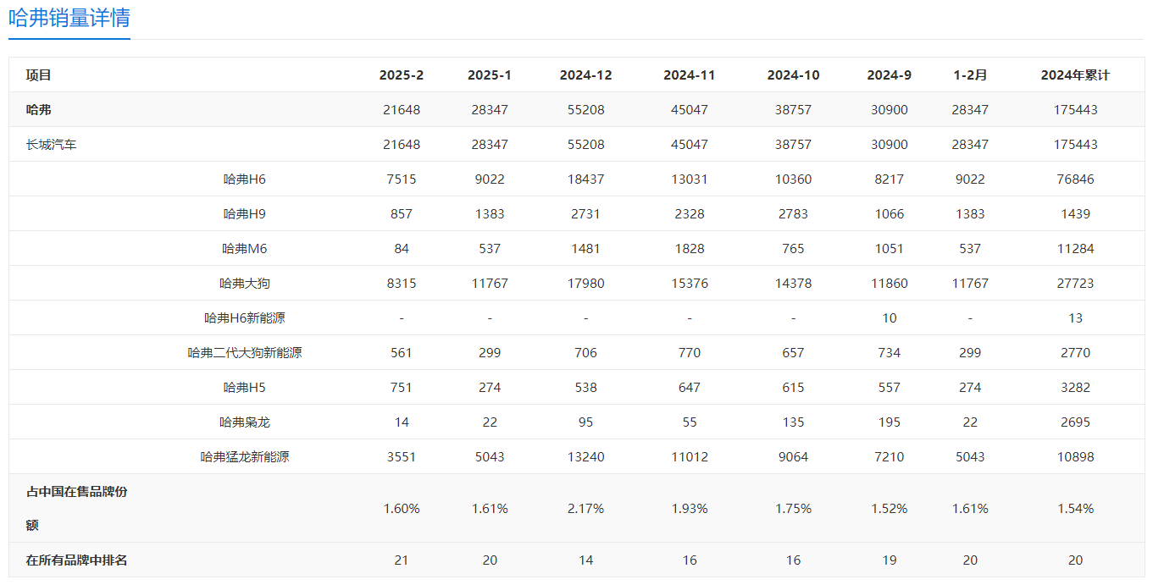Open the 哈弗H5 model link
1153x585 pixels.
[245, 388]
